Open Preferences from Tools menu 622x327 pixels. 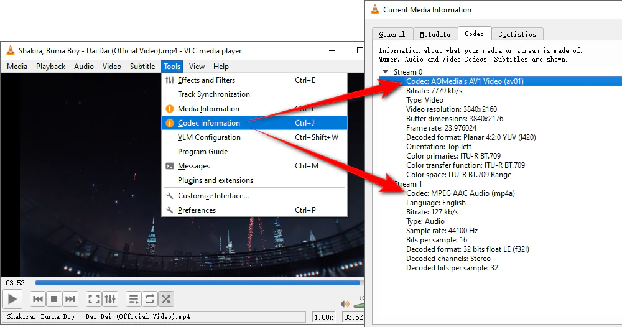[254, 210]
